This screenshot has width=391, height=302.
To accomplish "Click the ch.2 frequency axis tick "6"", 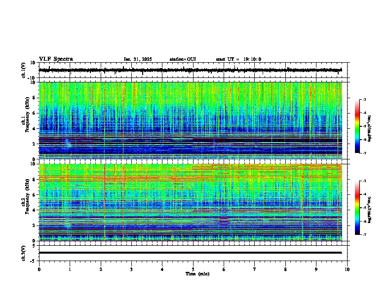I will [35, 195].
